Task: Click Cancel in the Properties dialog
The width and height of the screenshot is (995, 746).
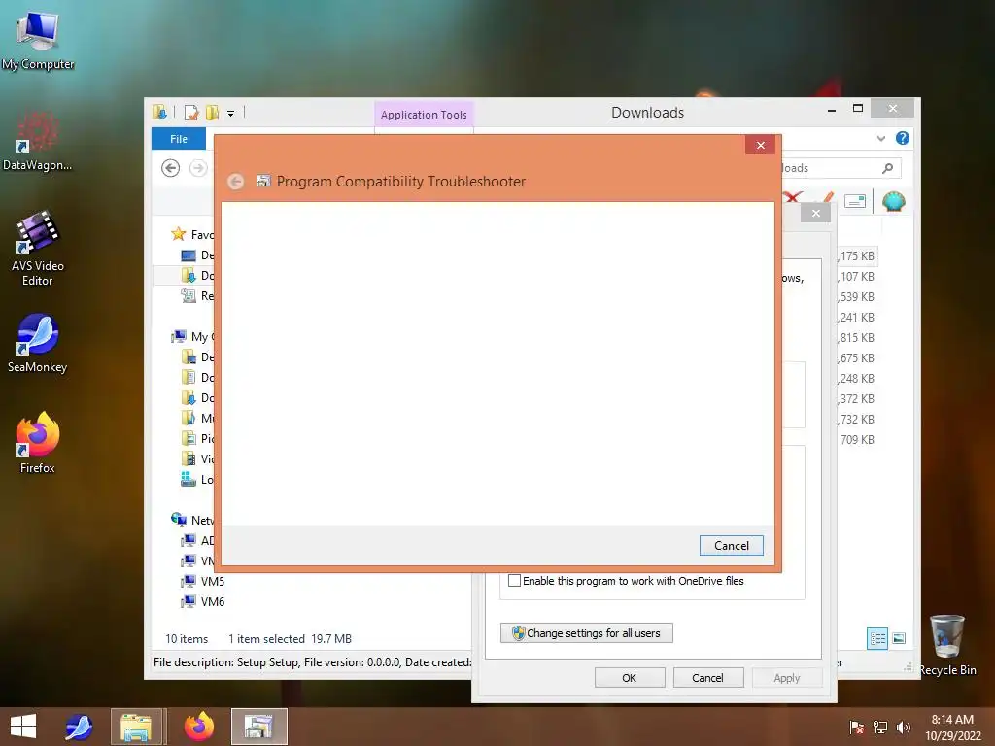Action: pos(707,678)
